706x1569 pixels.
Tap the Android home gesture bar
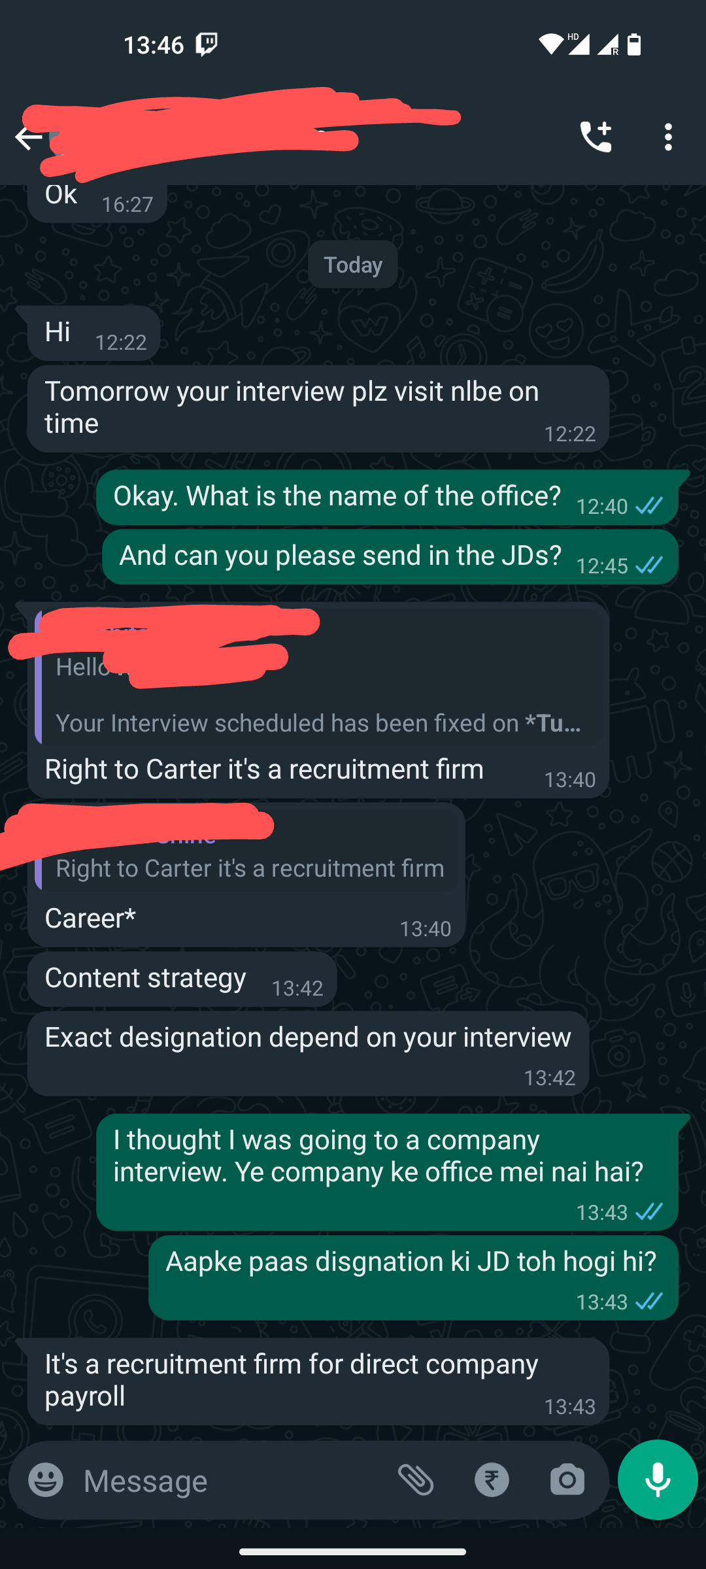[353, 1551]
